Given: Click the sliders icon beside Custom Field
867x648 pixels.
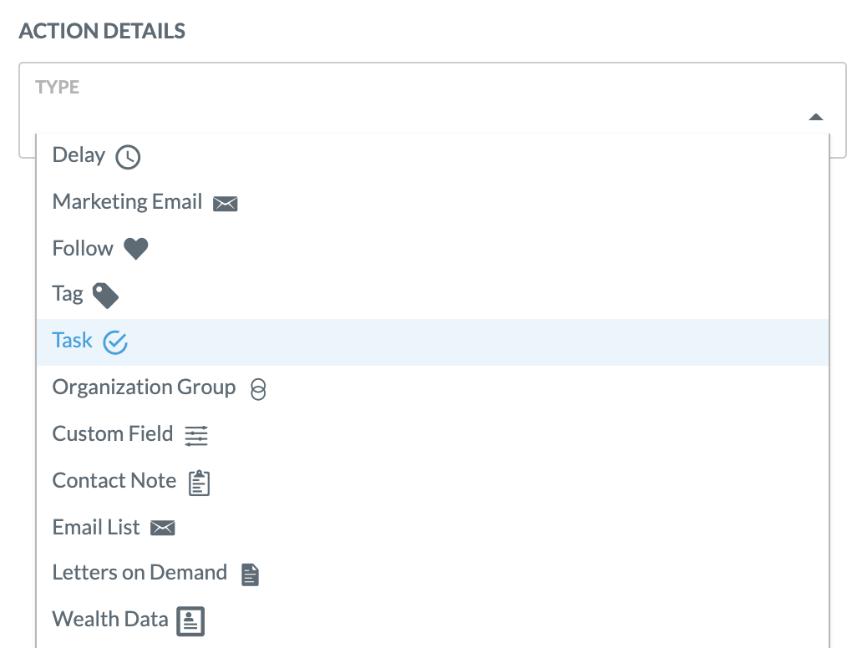Looking at the screenshot, I should click(196, 436).
